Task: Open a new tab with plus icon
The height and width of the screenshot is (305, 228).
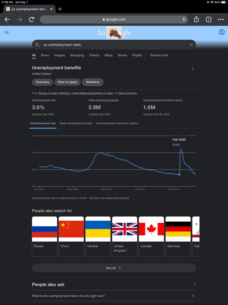Action: click(60, 9)
